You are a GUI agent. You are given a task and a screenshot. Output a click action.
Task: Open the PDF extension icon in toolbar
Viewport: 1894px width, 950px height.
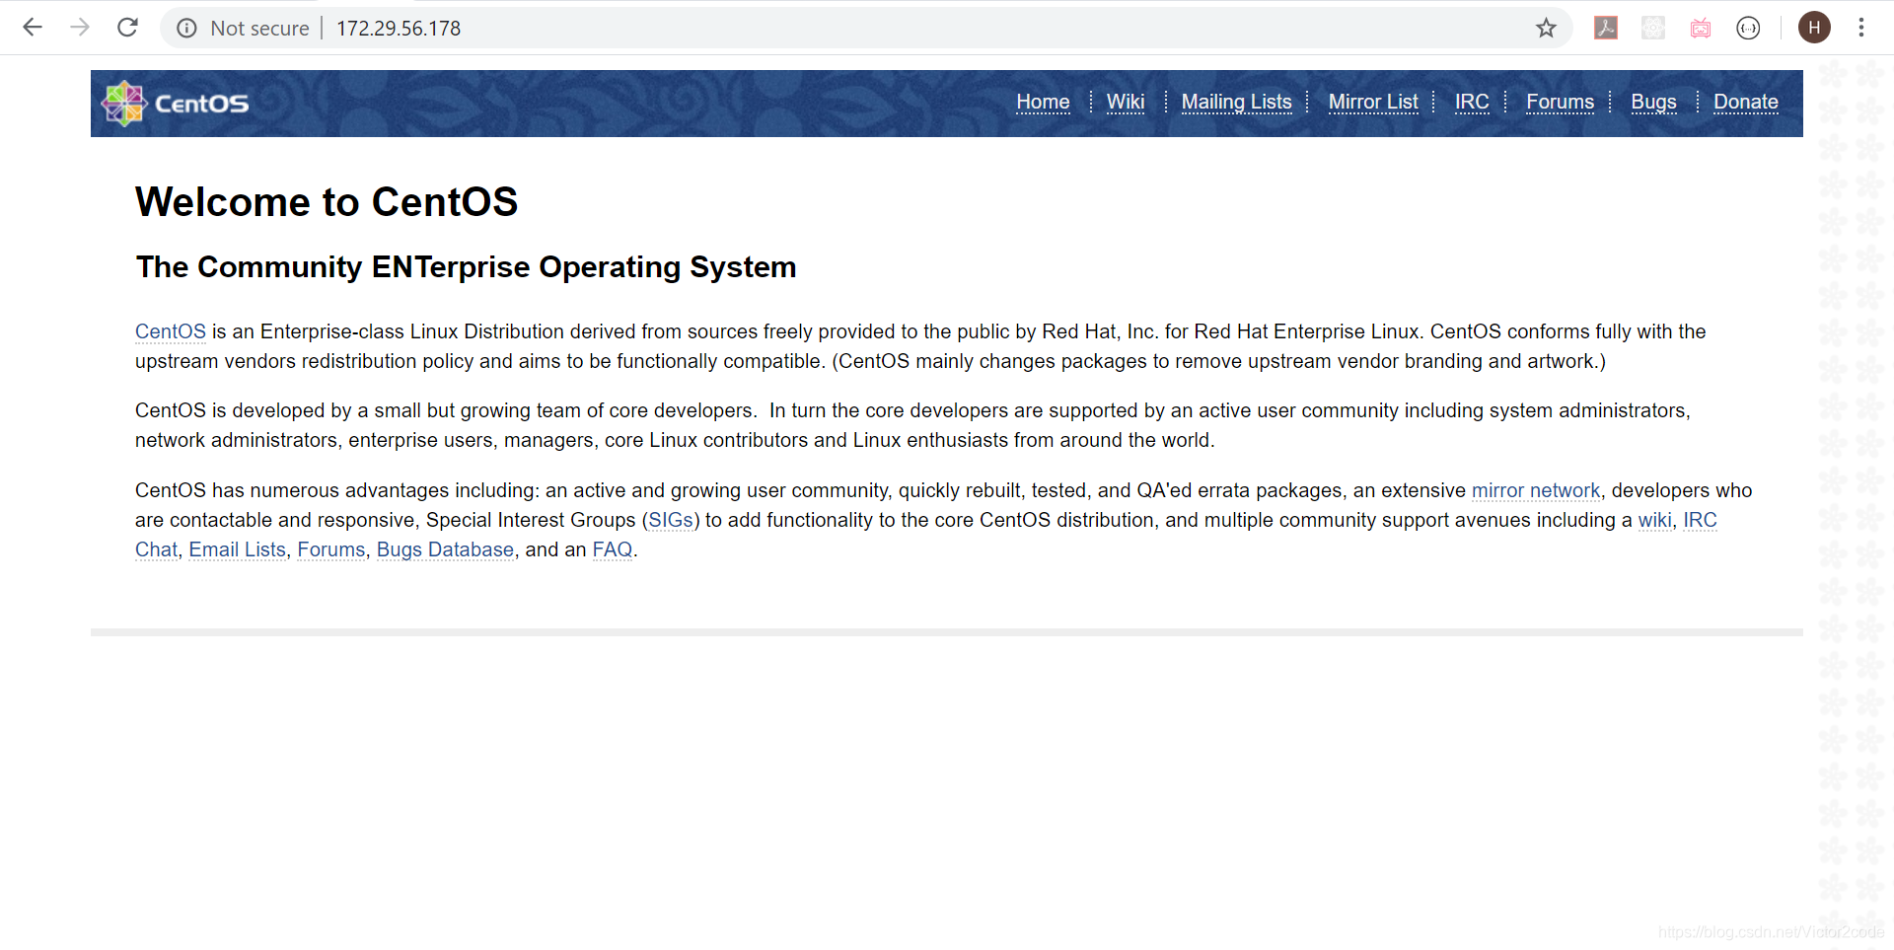point(1606,28)
